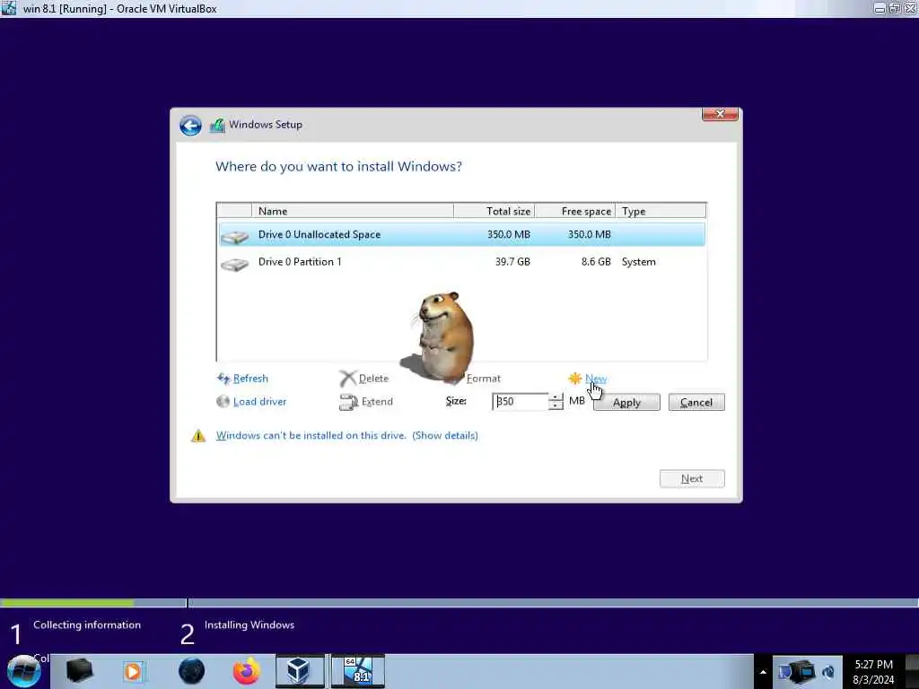Click the yellow warning triangle icon
This screenshot has height=689, width=919.
[x=198, y=436]
